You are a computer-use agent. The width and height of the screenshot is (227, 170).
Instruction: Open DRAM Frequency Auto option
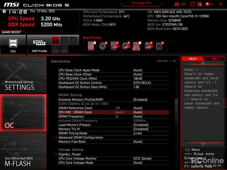click(138, 116)
